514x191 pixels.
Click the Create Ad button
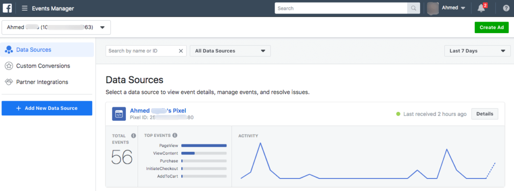click(x=491, y=28)
